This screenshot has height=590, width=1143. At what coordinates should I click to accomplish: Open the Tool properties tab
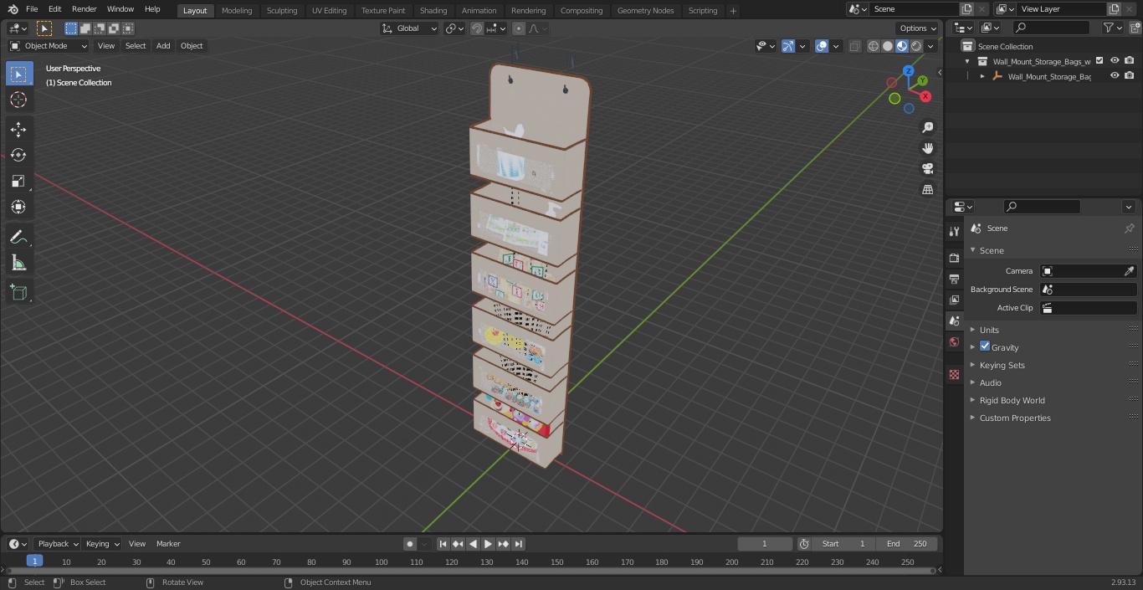coord(954,231)
